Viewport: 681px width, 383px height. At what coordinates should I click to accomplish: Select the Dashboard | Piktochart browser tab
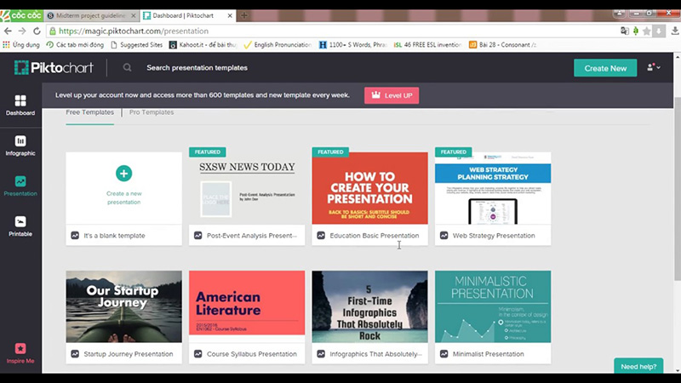click(187, 15)
